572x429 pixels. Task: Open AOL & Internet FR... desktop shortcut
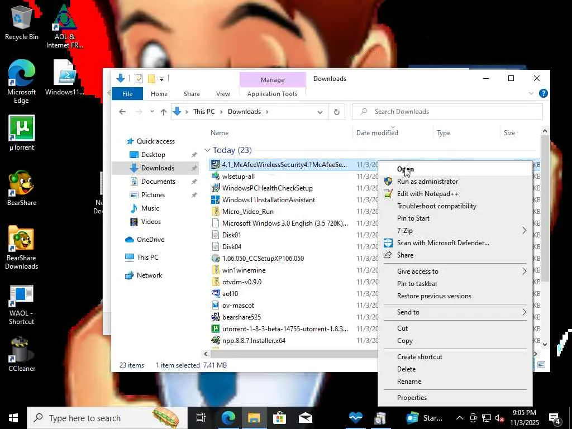pyautogui.click(x=65, y=26)
